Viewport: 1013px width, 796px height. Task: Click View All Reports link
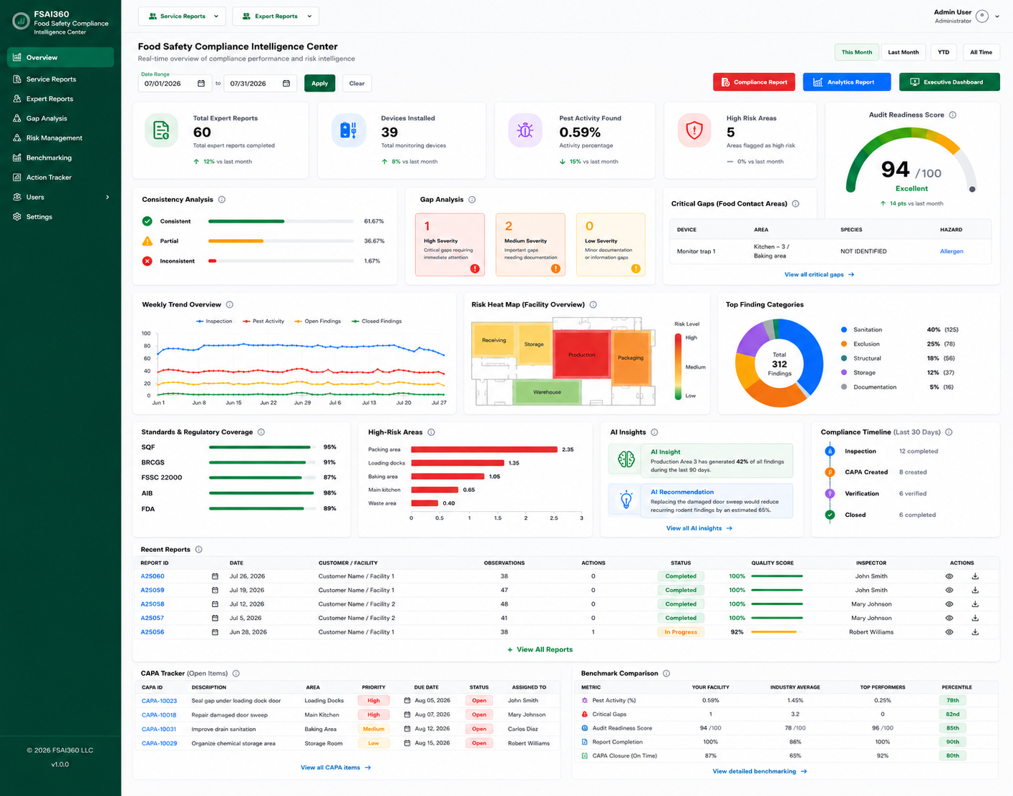point(540,650)
